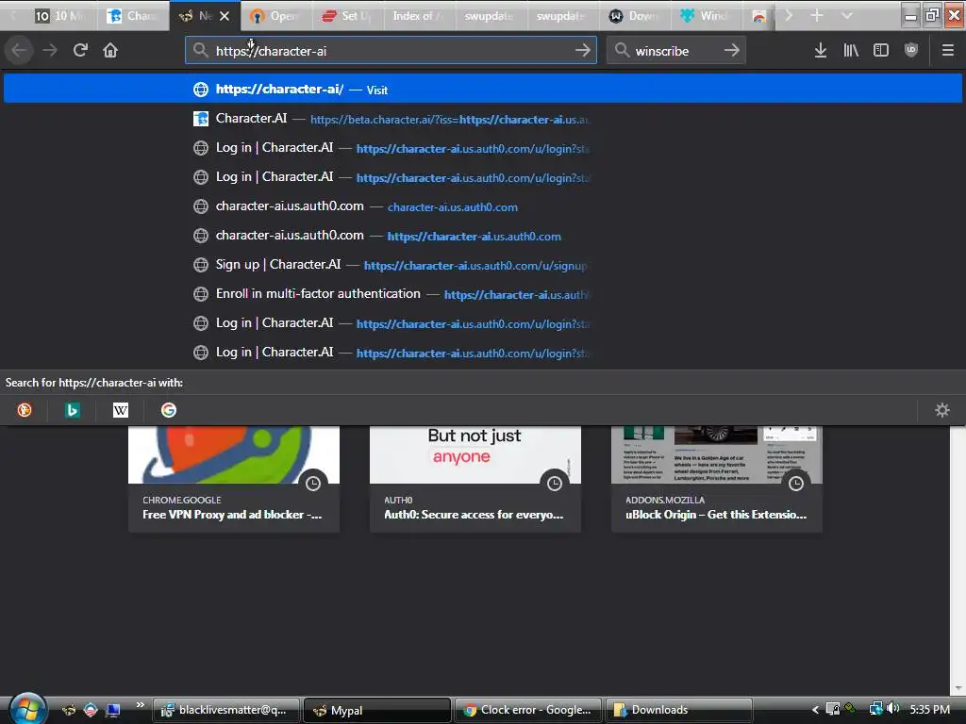Search with the Bing engine icon
This screenshot has width=966, height=724.
click(x=72, y=410)
